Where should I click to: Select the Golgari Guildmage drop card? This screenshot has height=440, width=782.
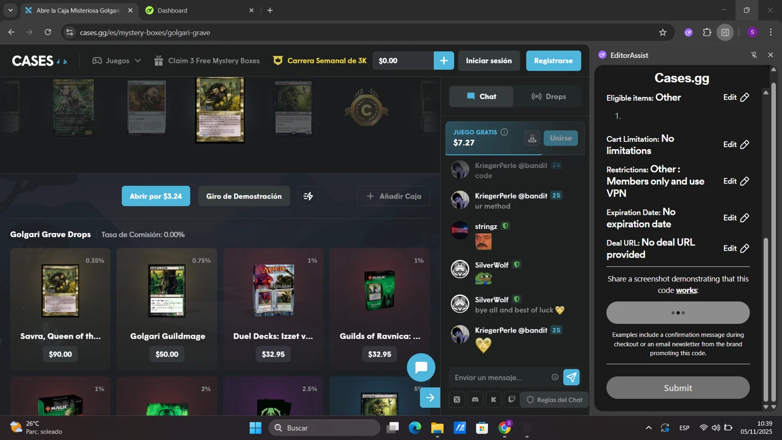[x=167, y=309]
